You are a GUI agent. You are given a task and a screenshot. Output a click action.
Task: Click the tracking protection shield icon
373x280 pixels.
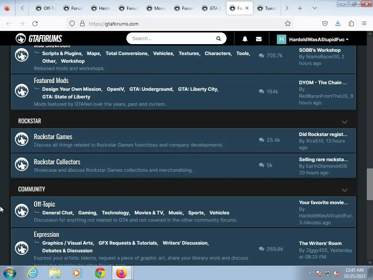click(x=72, y=23)
